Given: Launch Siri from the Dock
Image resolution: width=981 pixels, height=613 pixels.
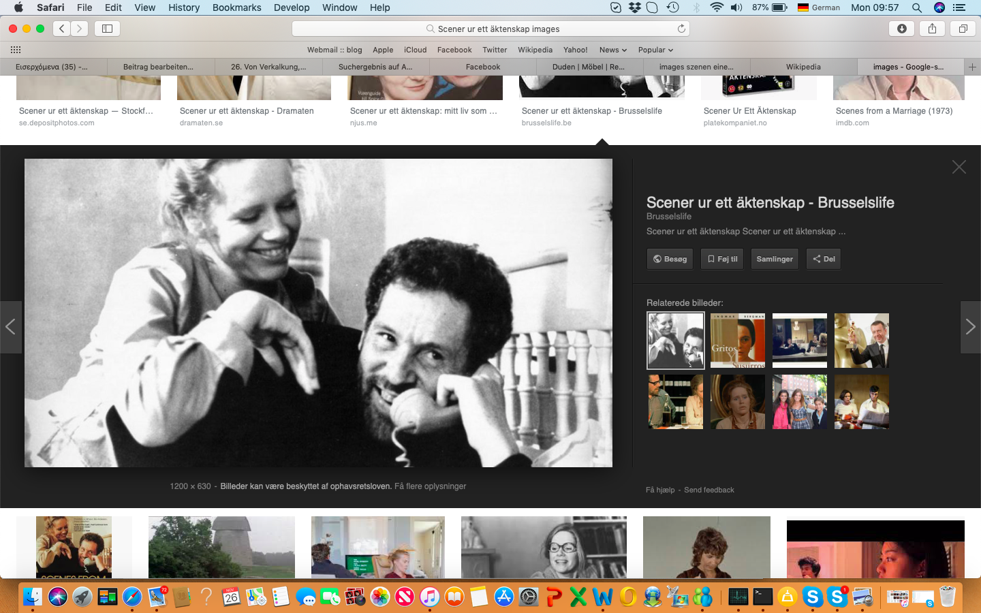Looking at the screenshot, I should [x=58, y=597].
